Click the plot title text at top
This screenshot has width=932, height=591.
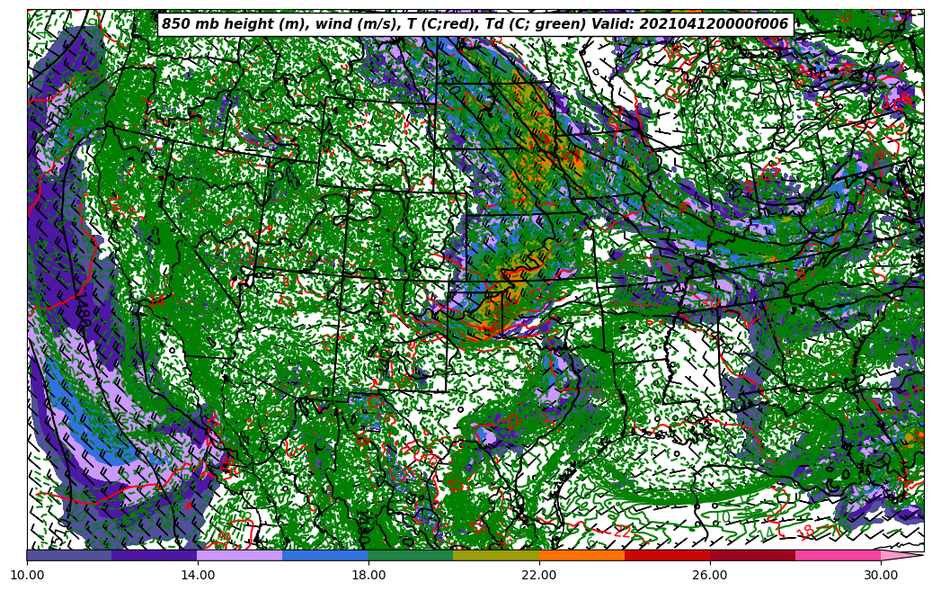tap(475, 24)
